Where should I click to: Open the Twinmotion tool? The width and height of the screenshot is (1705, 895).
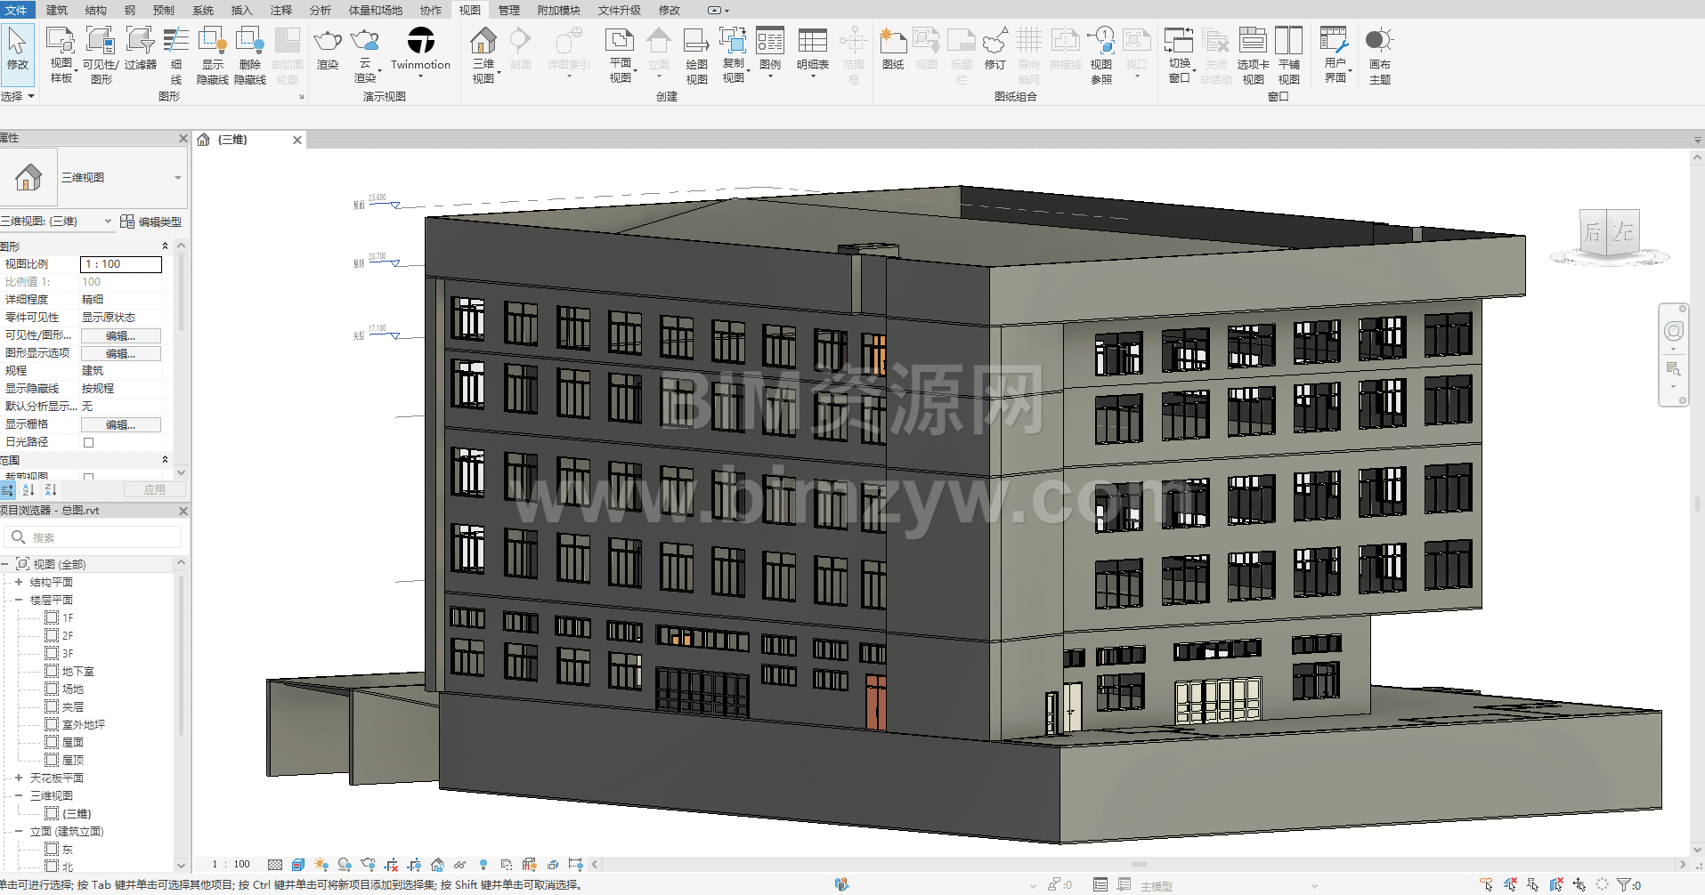click(x=420, y=49)
